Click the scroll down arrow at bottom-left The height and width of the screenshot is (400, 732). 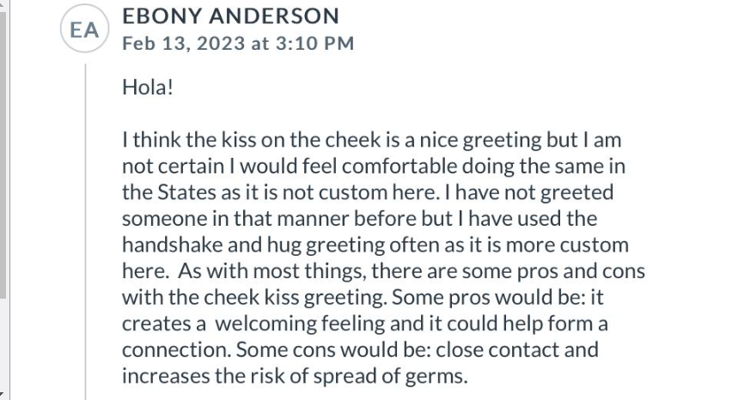point(3,394)
